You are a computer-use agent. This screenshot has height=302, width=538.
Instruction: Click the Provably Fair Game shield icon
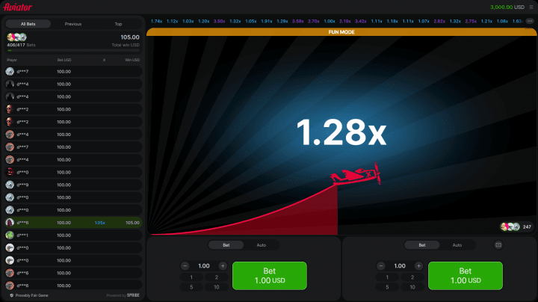(11, 295)
